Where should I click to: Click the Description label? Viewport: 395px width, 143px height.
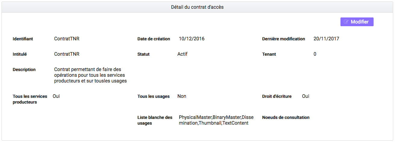click(24, 70)
